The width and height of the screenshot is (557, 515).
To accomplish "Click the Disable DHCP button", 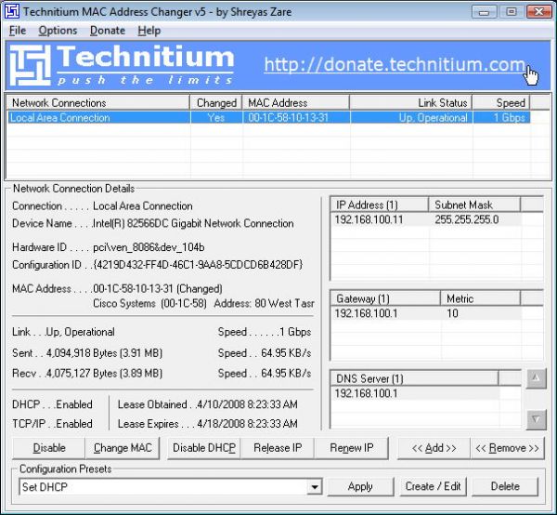I will click(204, 448).
